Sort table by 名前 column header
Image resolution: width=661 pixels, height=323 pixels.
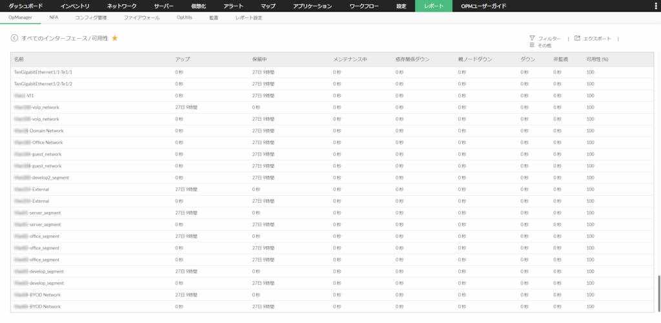[x=19, y=59]
